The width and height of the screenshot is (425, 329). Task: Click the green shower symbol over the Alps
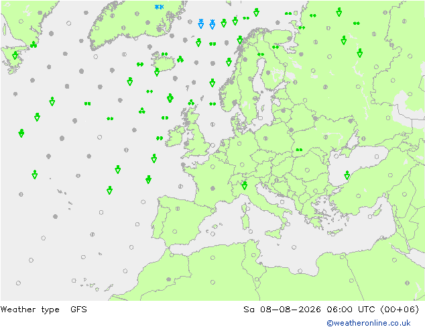(x=245, y=185)
